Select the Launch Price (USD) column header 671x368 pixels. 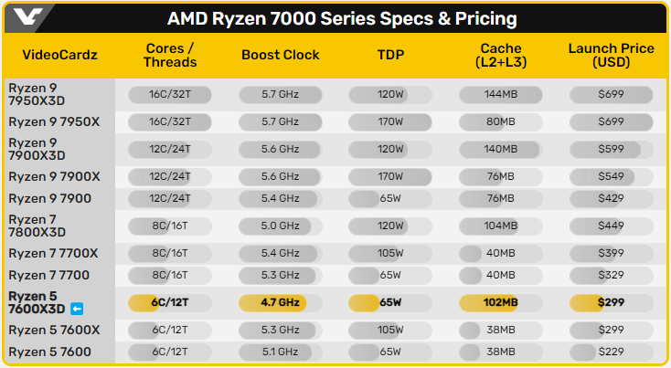click(x=611, y=55)
